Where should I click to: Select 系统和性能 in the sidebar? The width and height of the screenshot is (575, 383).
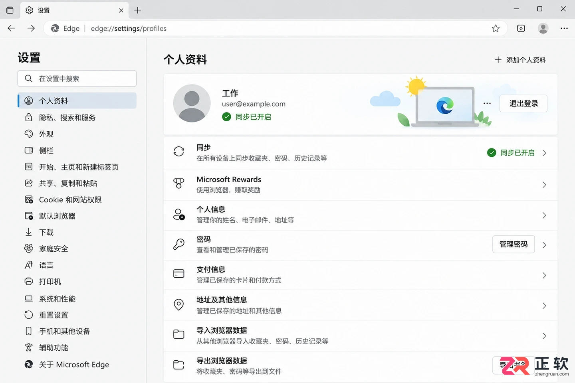tap(77, 298)
